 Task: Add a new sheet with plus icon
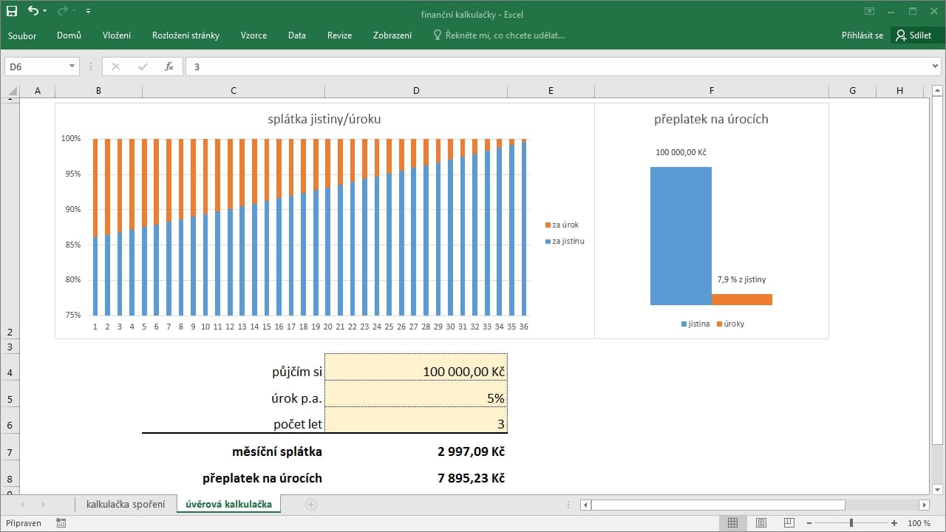point(311,505)
